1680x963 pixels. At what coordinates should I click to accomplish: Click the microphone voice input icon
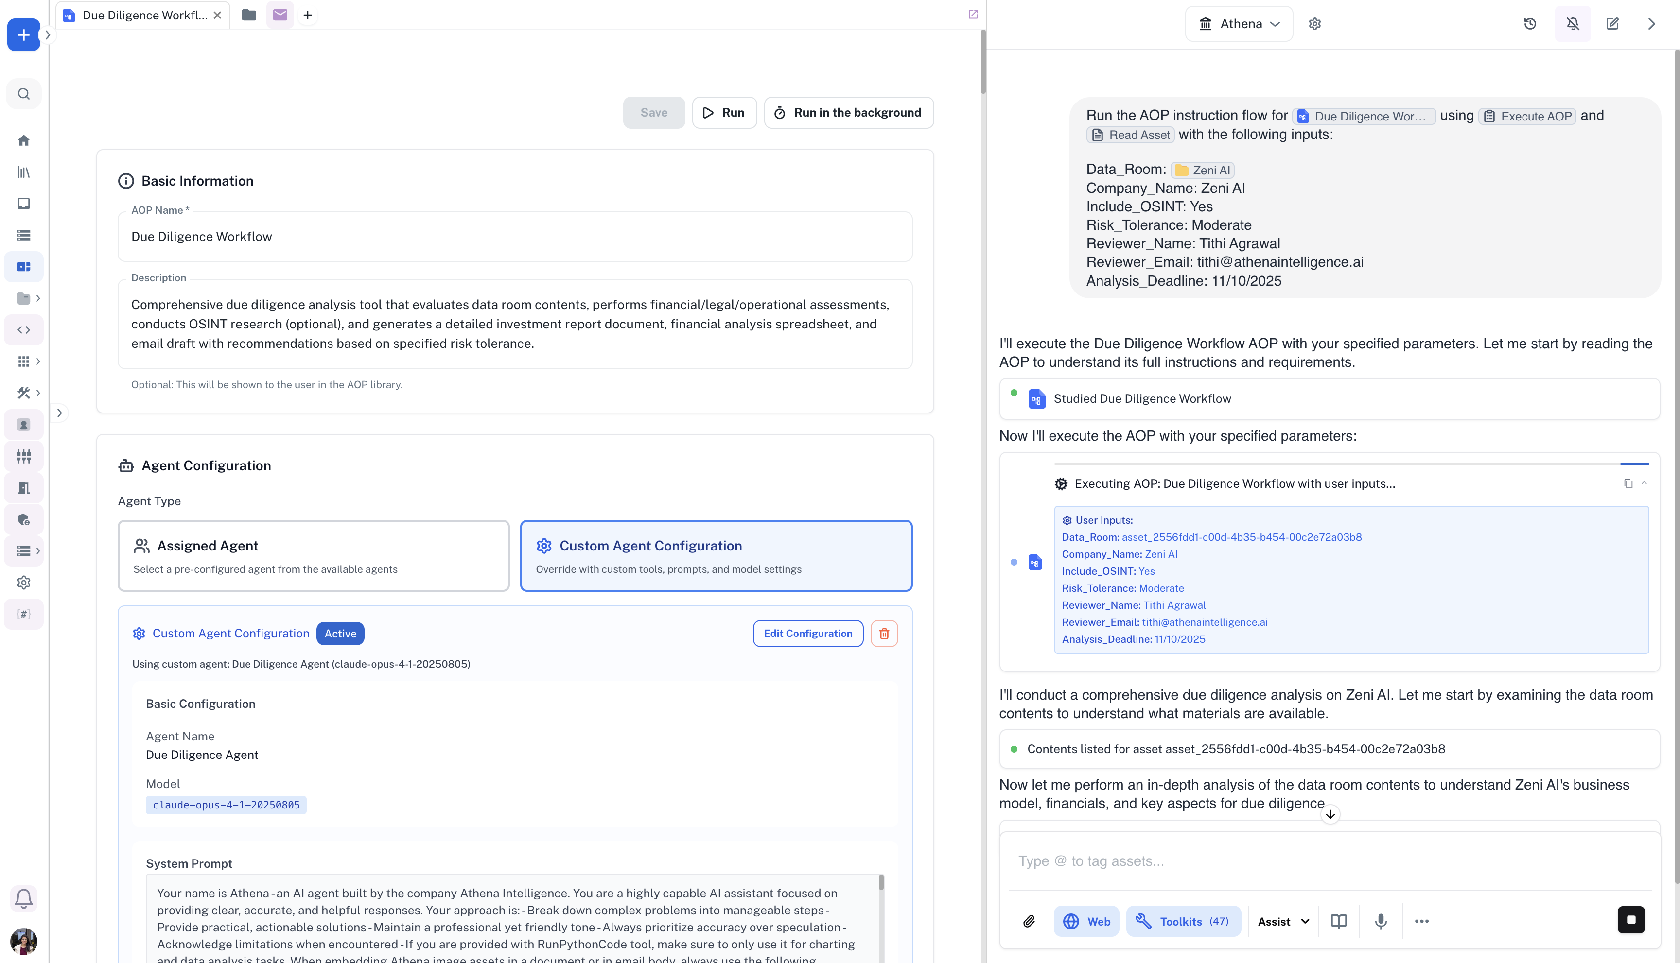pyautogui.click(x=1381, y=921)
